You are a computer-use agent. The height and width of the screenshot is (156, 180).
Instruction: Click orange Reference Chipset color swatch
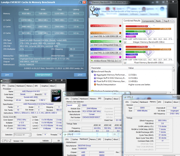(120, 33)
